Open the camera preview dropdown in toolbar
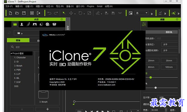The width and height of the screenshot is (187, 112). (x=142, y=13)
